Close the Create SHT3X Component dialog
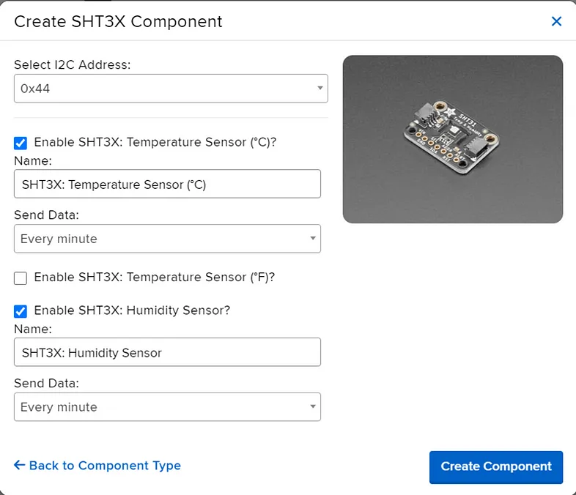Image resolution: width=576 pixels, height=495 pixels. pos(556,21)
